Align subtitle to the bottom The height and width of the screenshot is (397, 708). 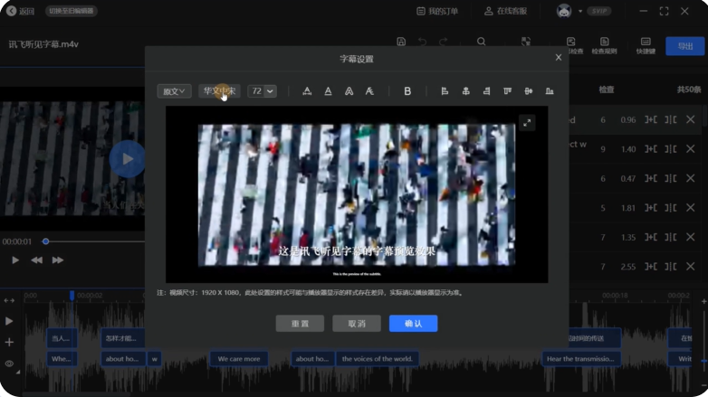coord(549,91)
